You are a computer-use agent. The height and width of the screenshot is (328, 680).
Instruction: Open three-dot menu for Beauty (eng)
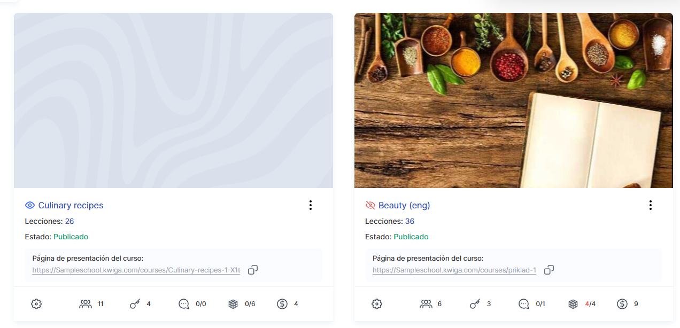point(650,205)
